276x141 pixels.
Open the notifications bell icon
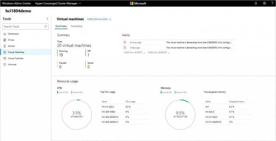[256, 3]
